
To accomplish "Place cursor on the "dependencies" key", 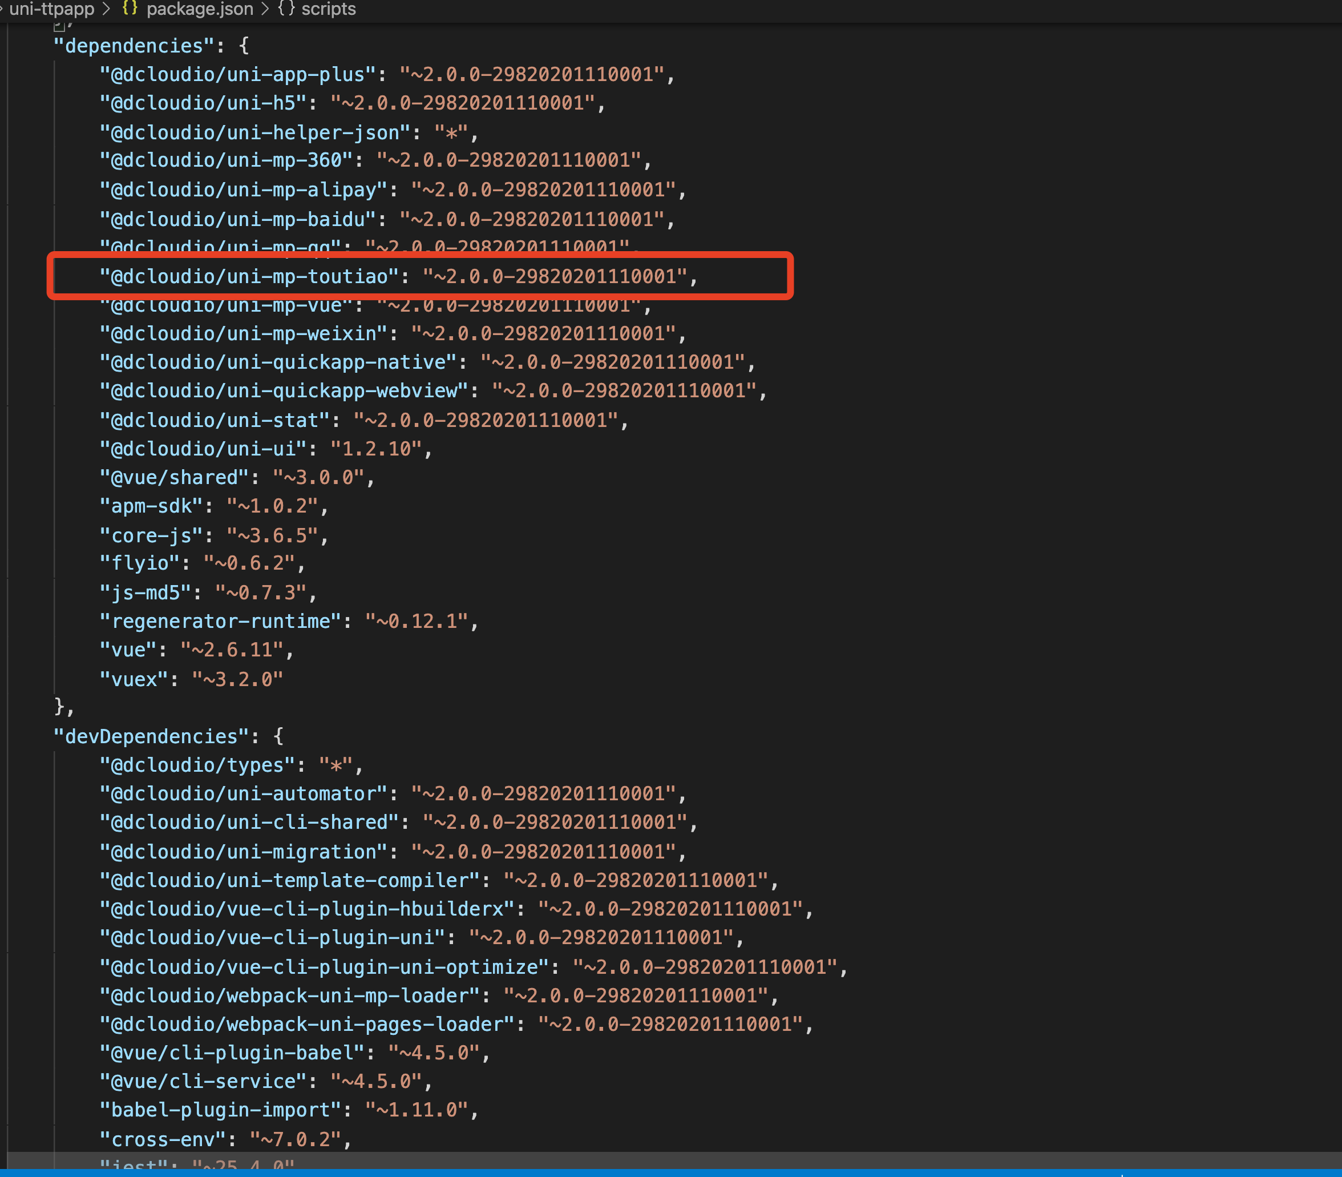I will point(134,45).
